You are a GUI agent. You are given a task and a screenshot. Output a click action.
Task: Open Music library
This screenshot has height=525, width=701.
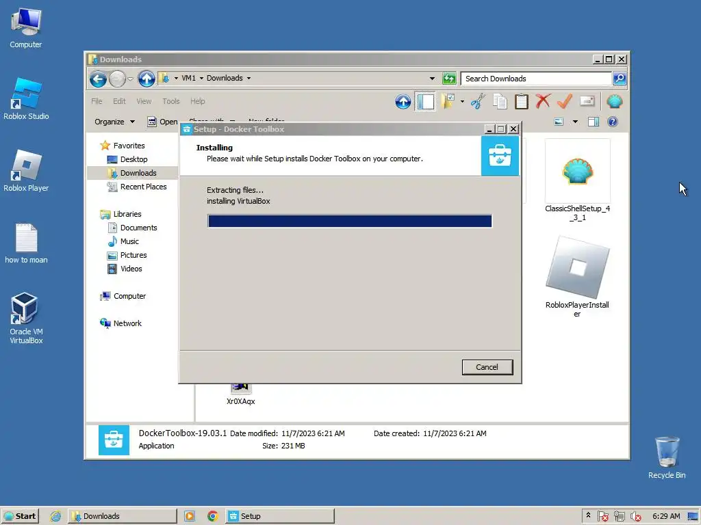click(123, 241)
